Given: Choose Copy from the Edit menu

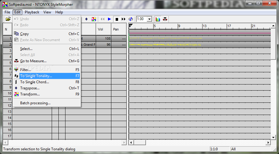Looking at the screenshot, I should pos(46,34).
